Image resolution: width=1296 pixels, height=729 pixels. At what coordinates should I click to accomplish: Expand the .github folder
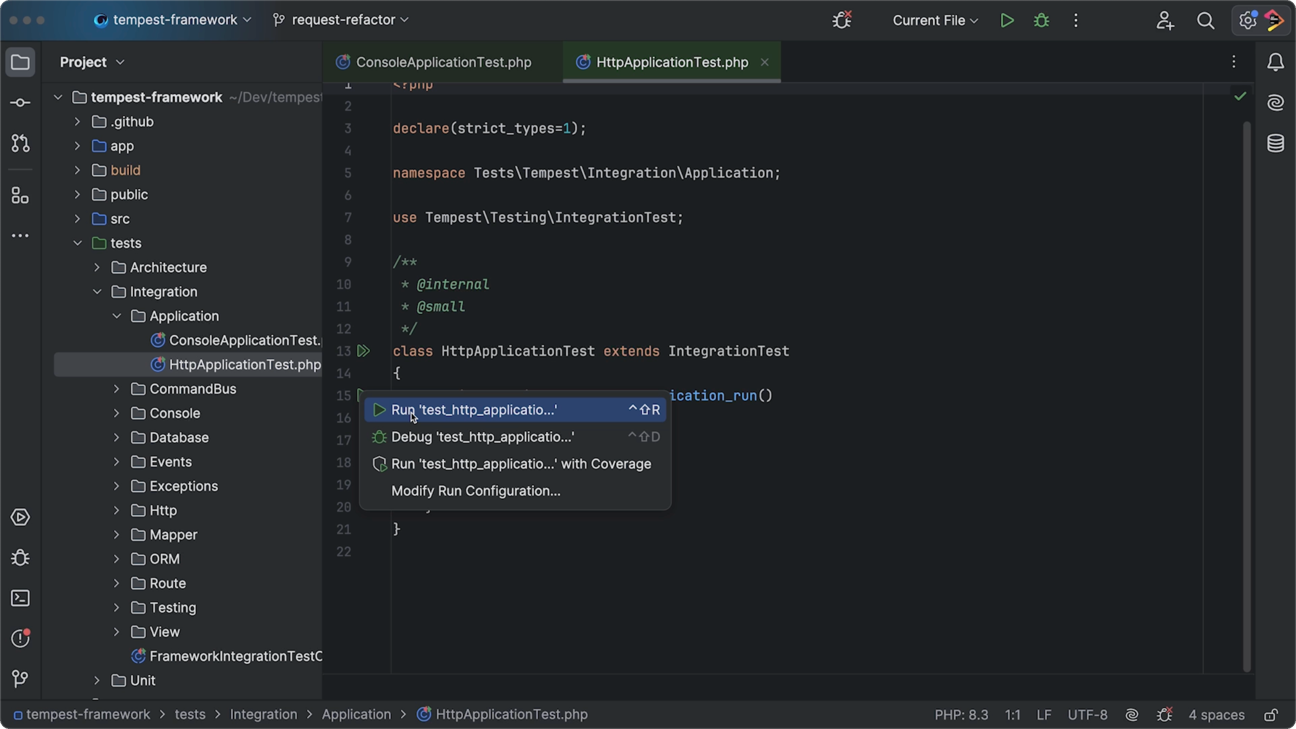tap(78, 121)
